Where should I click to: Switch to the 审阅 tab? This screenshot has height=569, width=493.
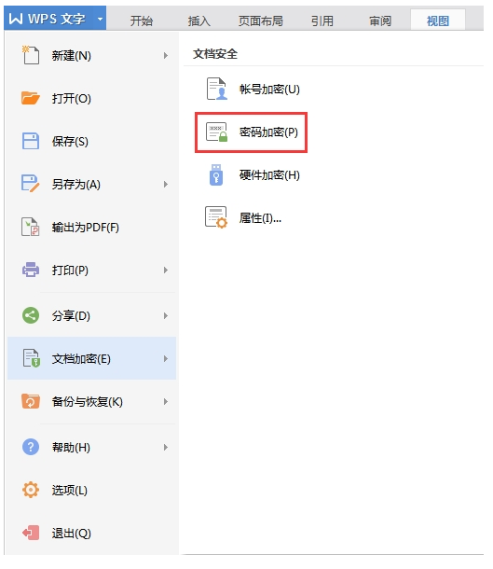click(380, 21)
